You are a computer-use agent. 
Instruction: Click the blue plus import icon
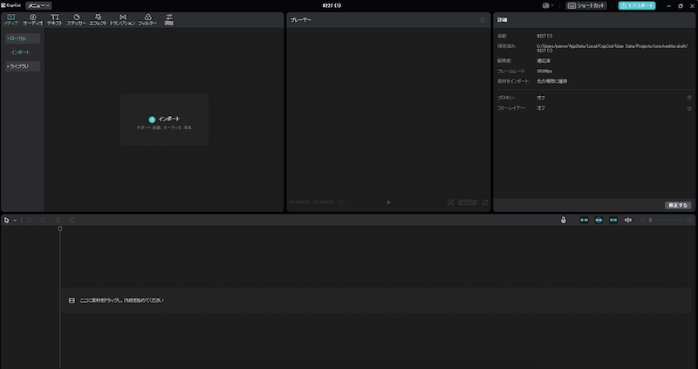pyautogui.click(x=152, y=120)
